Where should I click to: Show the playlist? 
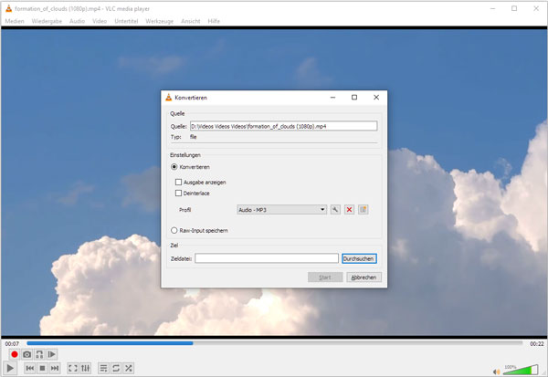pyautogui.click(x=103, y=368)
